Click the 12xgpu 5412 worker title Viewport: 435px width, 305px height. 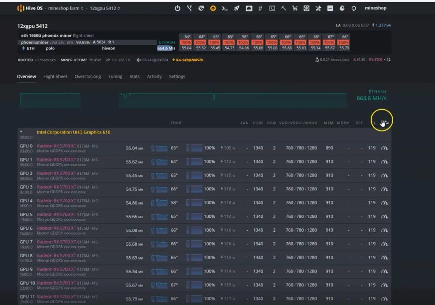32,26
